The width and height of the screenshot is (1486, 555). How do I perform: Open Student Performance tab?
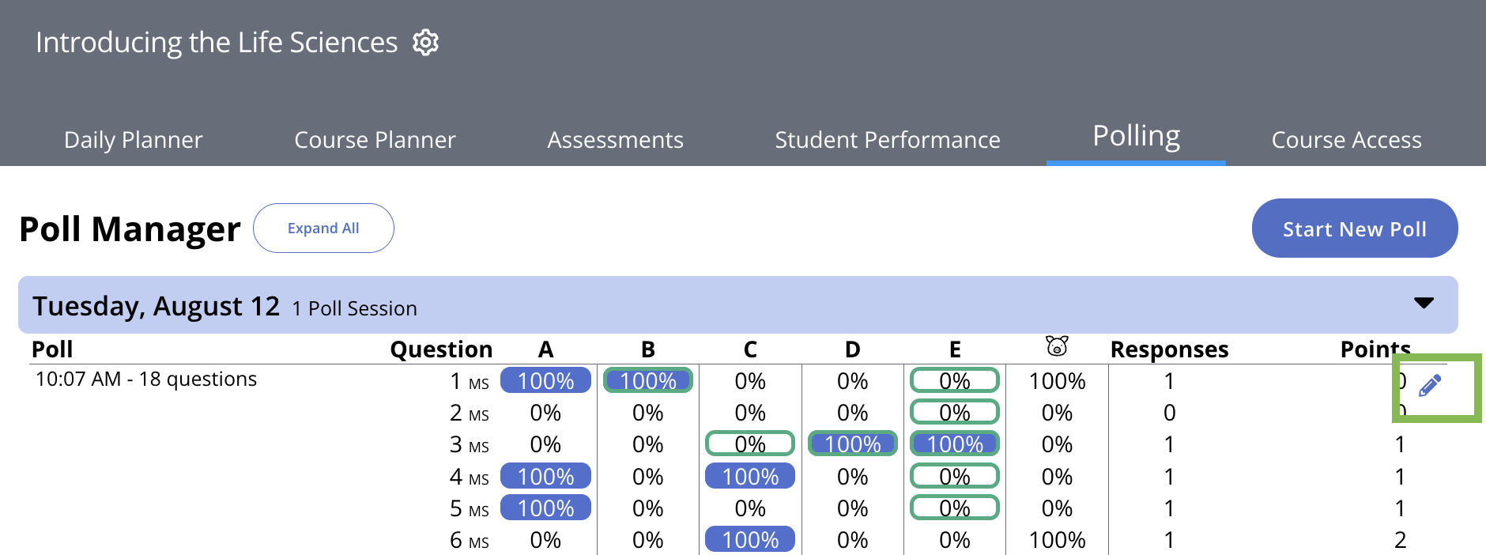point(887,140)
